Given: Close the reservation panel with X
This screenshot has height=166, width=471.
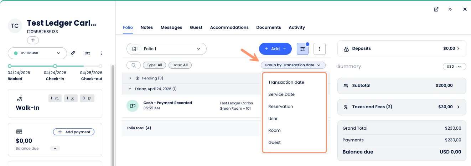Looking at the screenshot, I should pos(465,10).
